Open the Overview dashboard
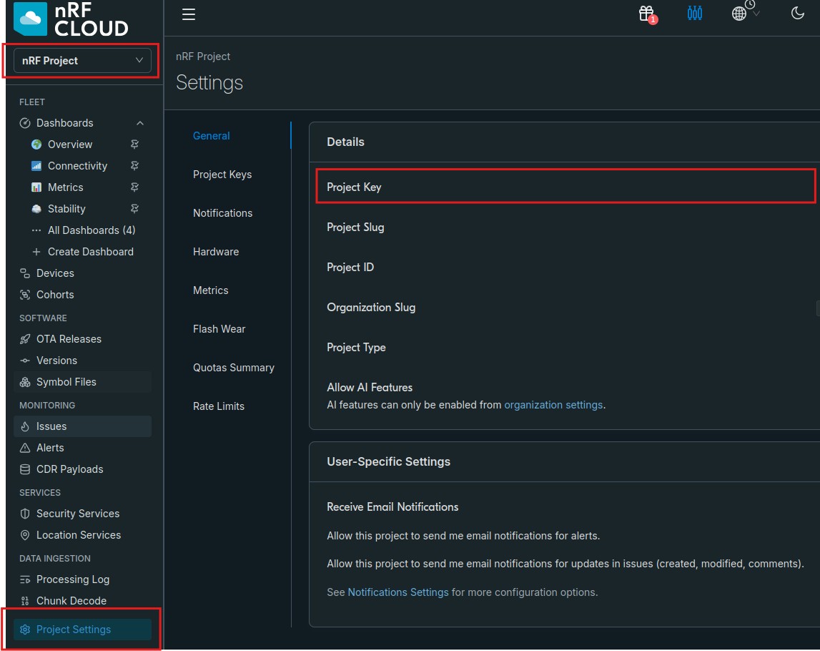Screen dimensions: 820x651 click(70, 145)
